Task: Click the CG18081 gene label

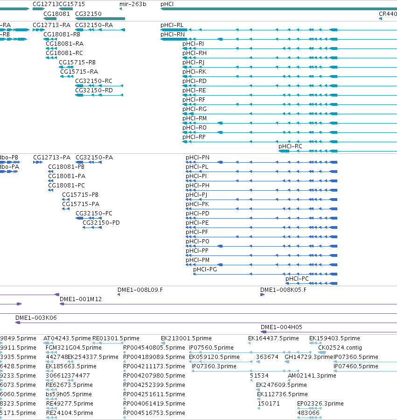Action: [x=56, y=14]
